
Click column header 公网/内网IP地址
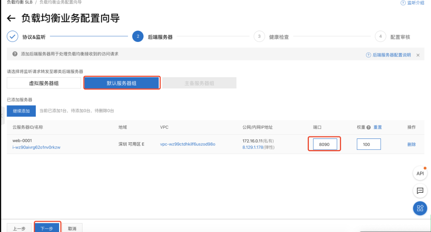(x=258, y=127)
